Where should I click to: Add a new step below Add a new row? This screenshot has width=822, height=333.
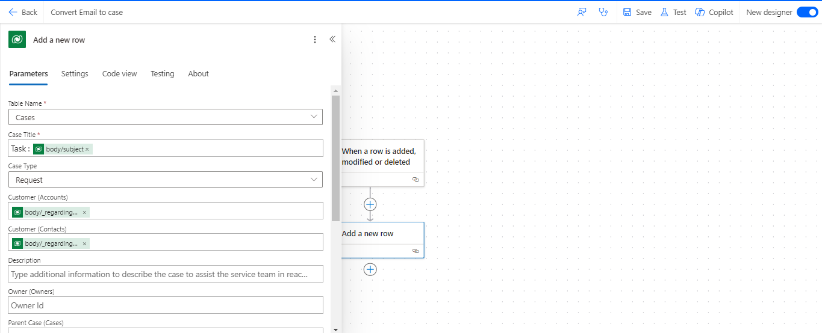pyautogui.click(x=370, y=269)
